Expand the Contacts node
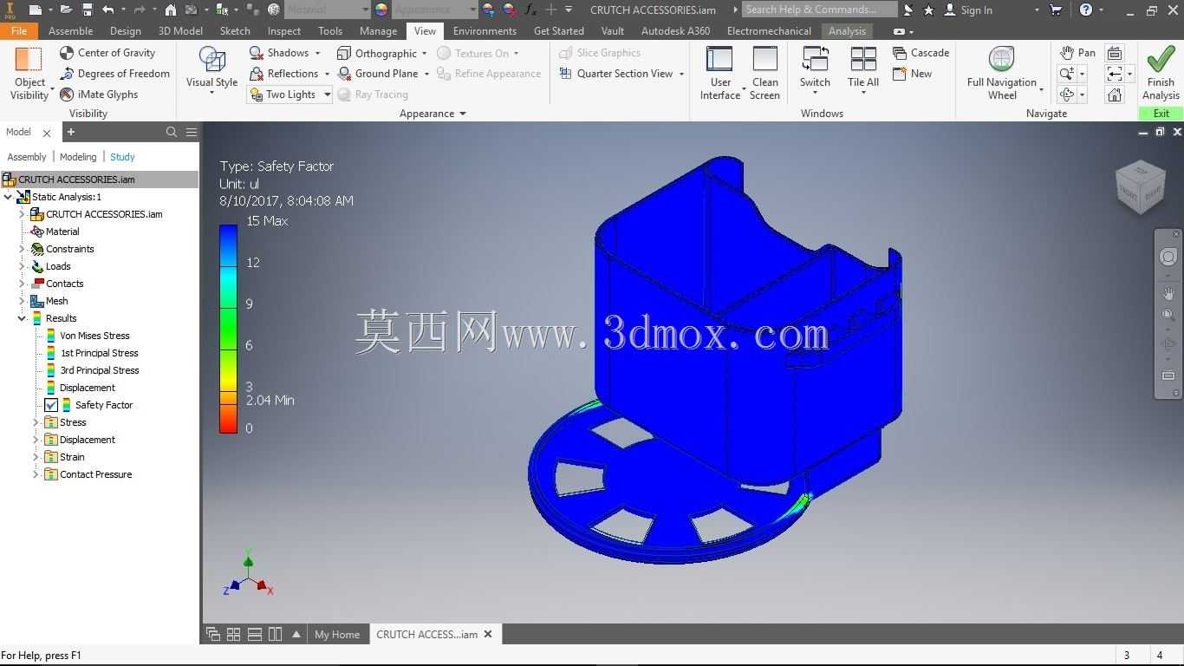The height and width of the screenshot is (666, 1184). tap(22, 284)
